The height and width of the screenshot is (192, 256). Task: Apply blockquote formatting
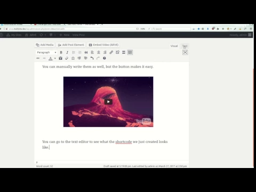[x=86, y=52]
